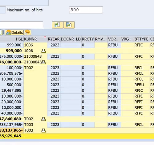The height and width of the screenshot is (145, 154).
Task: Open Details in the ALV toolbar
Action: (14, 33)
